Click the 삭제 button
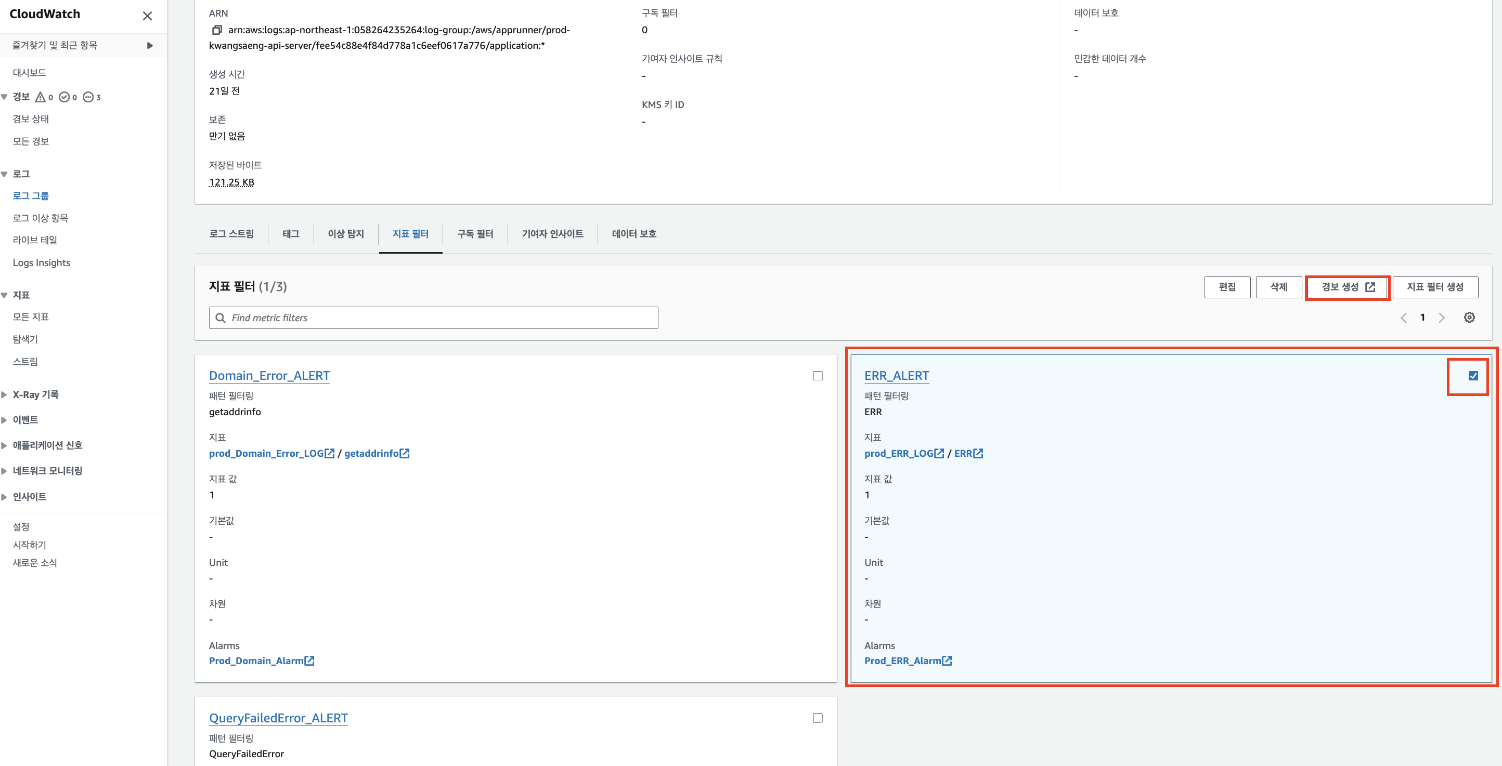This screenshot has width=1502, height=766. [x=1279, y=286]
